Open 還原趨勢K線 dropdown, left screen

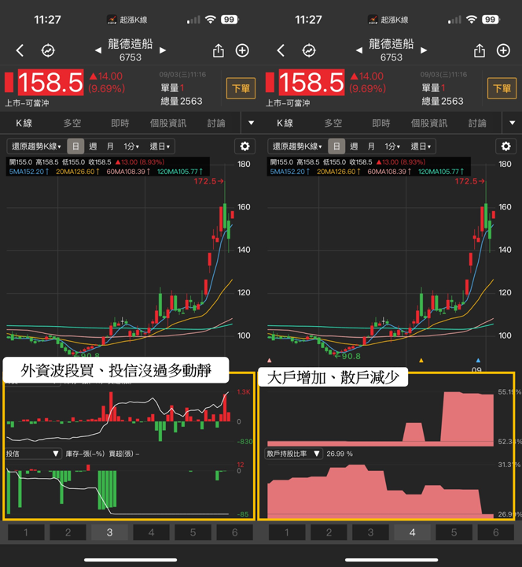point(36,146)
